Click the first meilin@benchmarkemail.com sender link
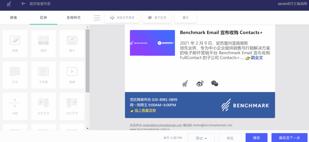 click(162, 125)
